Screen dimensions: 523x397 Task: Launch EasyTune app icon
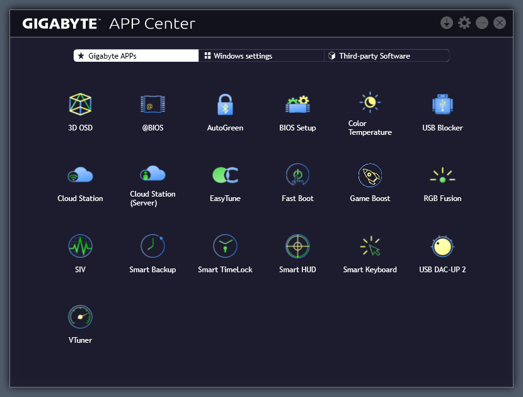[225, 175]
